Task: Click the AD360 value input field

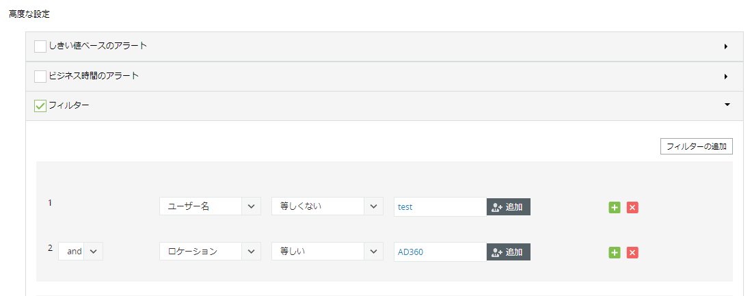Action: pos(440,252)
